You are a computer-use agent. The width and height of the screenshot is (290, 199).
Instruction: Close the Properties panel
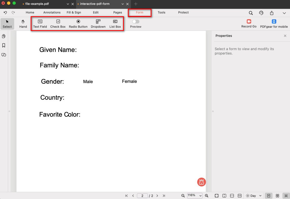(285, 36)
